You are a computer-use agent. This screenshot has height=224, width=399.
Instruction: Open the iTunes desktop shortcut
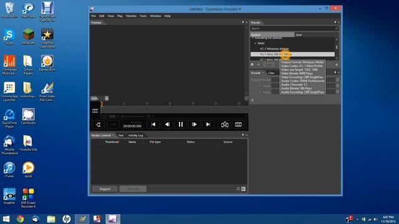(9, 170)
